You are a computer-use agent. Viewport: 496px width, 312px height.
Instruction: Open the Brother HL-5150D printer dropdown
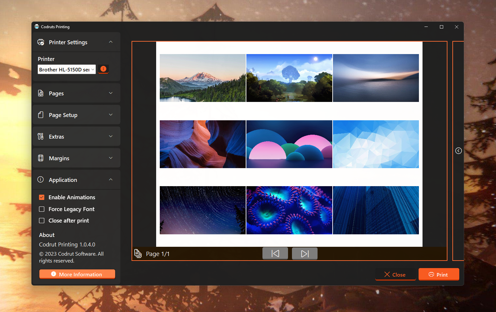coord(67,69)
